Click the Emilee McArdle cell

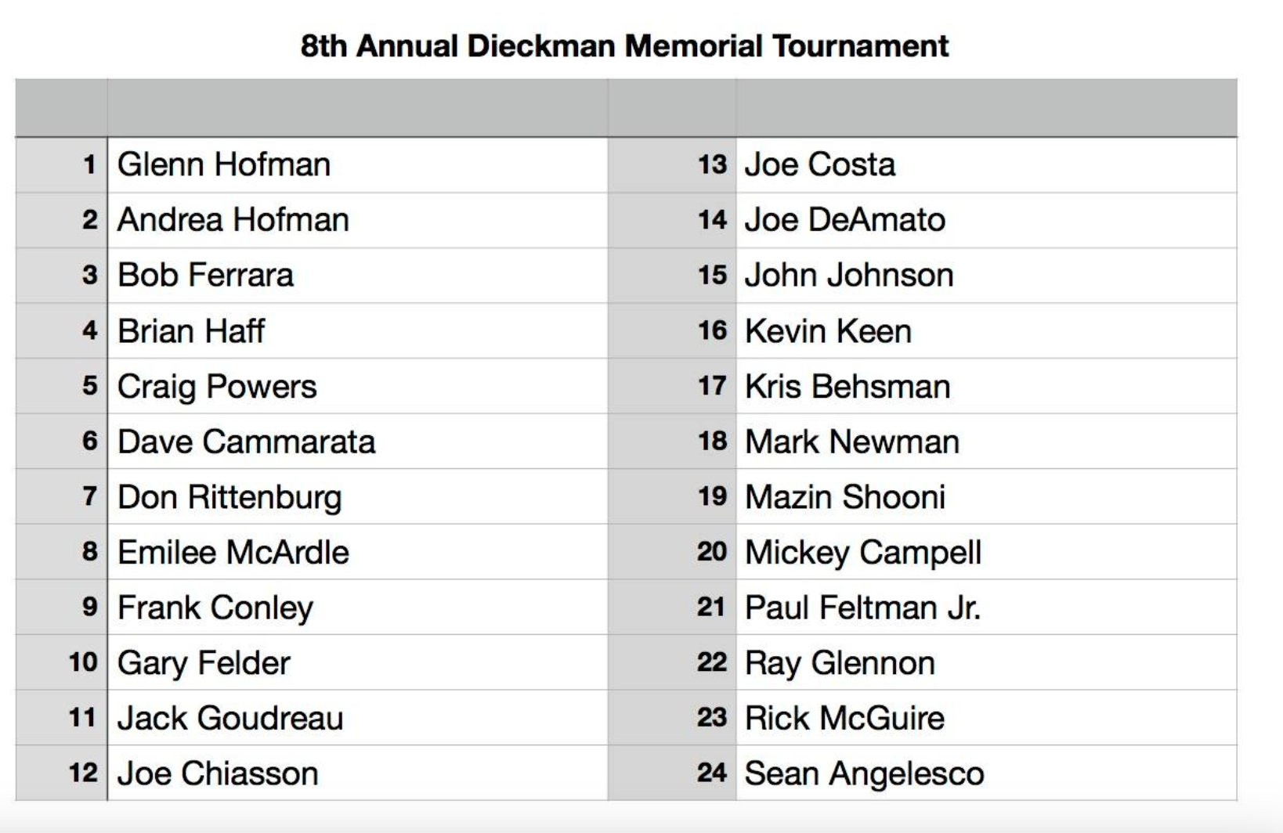[x=357, y=552]
